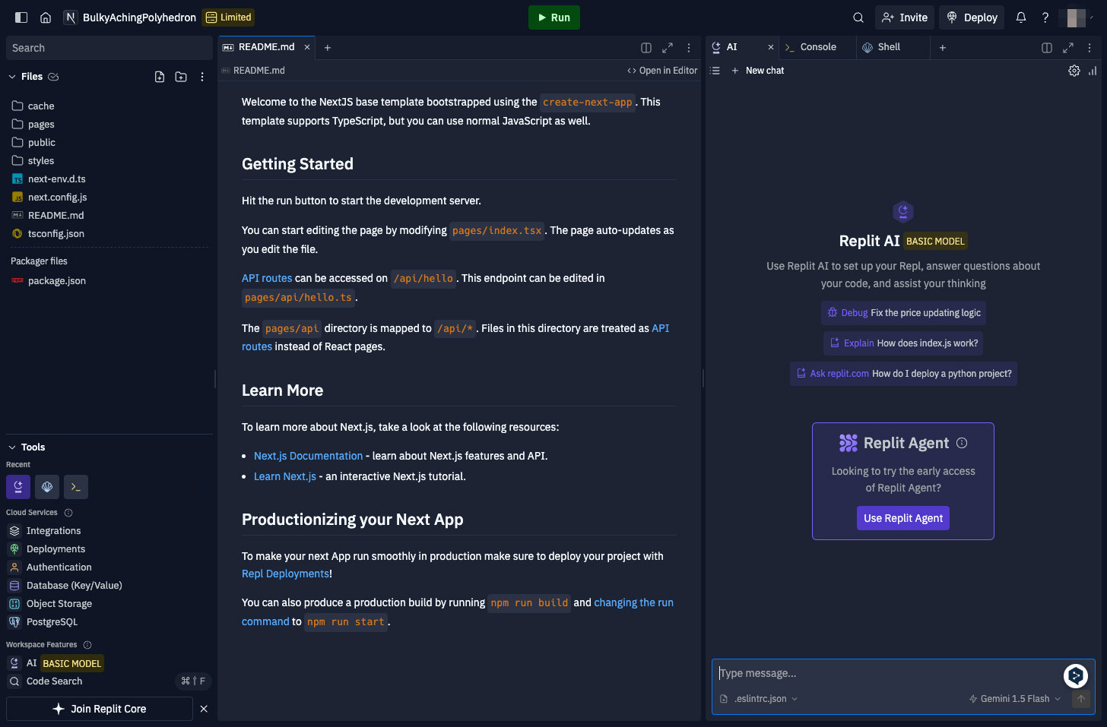
Task: Open the AI tool in Recent
Action: 18,487
